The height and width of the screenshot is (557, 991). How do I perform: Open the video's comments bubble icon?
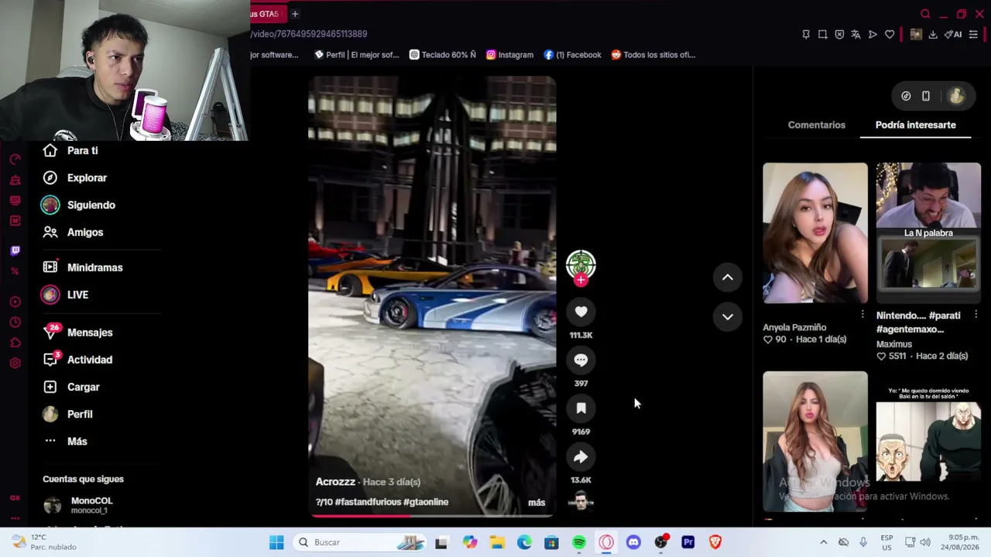[581, 360]
